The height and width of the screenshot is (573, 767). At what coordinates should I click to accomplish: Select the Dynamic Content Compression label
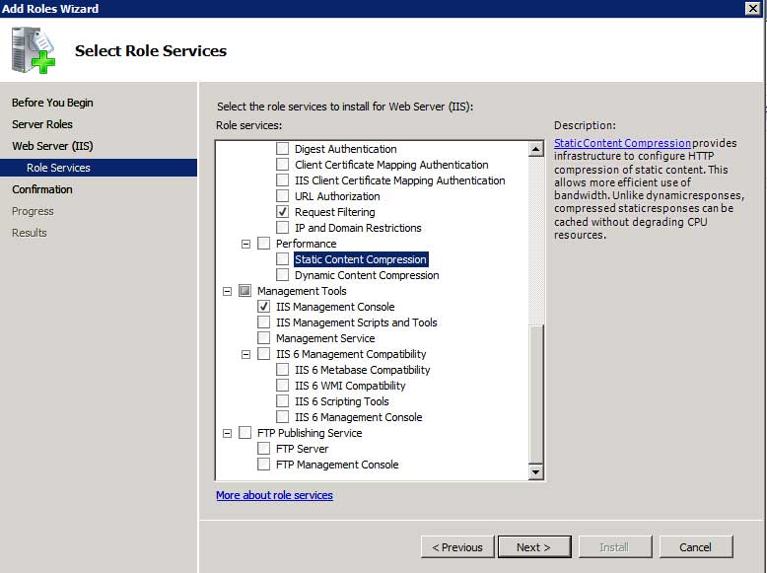click(367, 275)
